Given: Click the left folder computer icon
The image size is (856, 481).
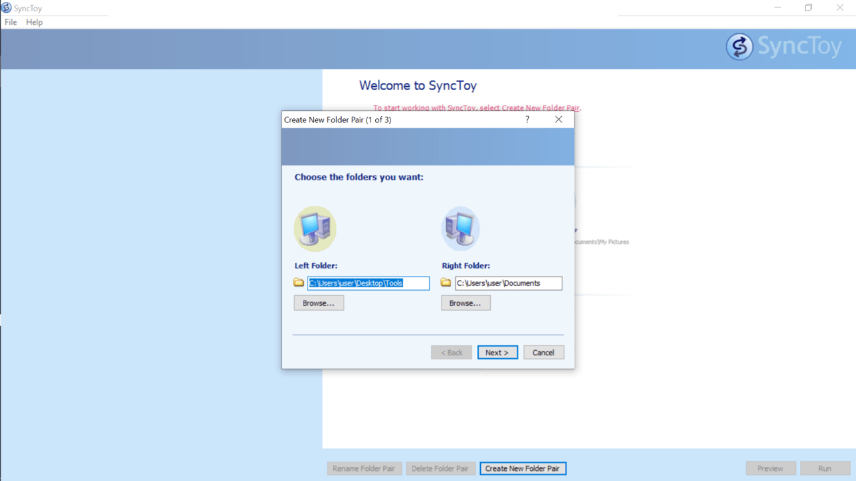Looking at the screenshot, I should 315,228.
